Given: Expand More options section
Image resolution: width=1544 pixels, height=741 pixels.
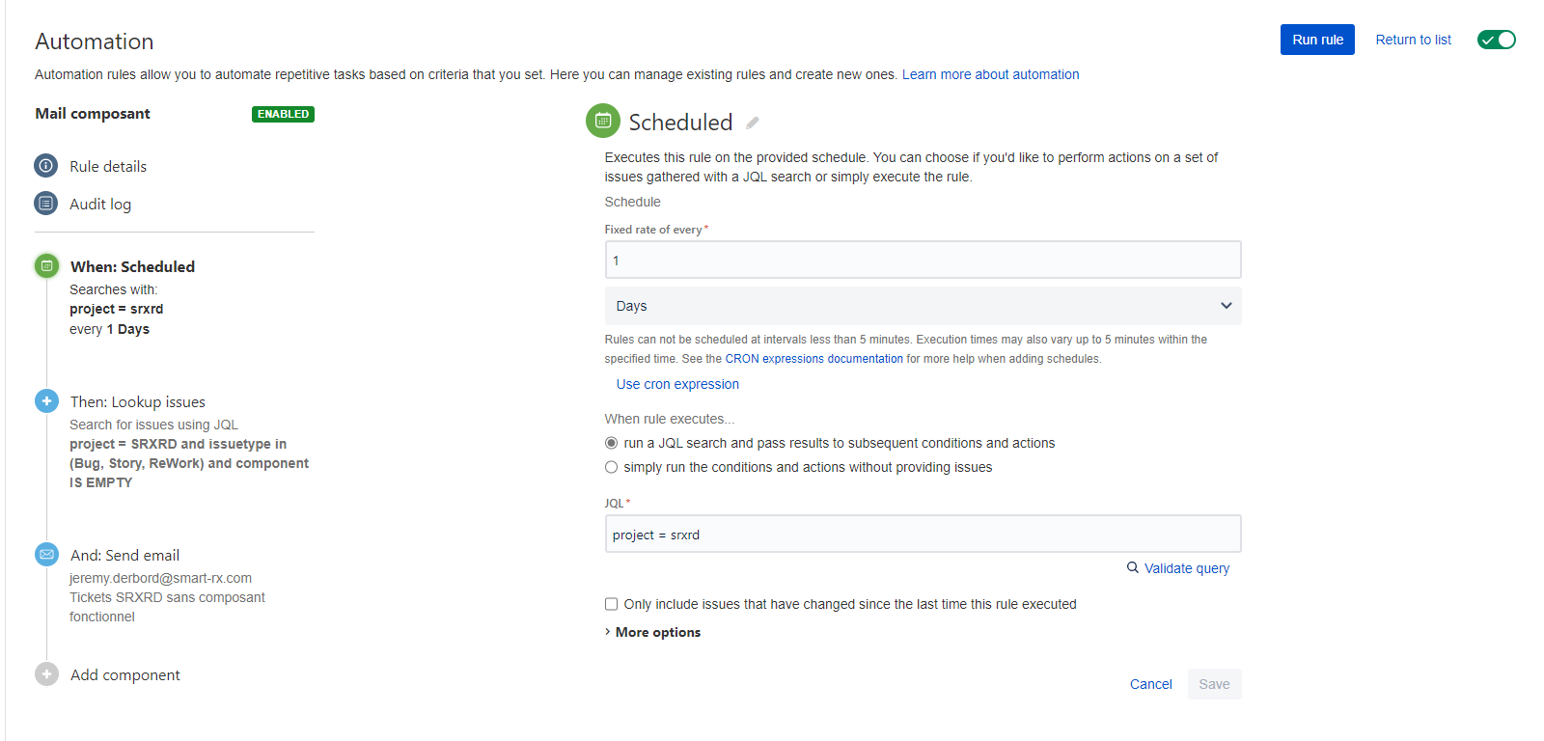Looking at the screenshot, I should 653,632.
